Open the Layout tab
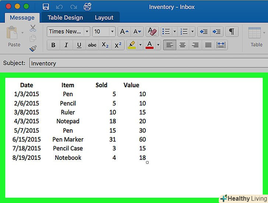 tap(104, 18)
